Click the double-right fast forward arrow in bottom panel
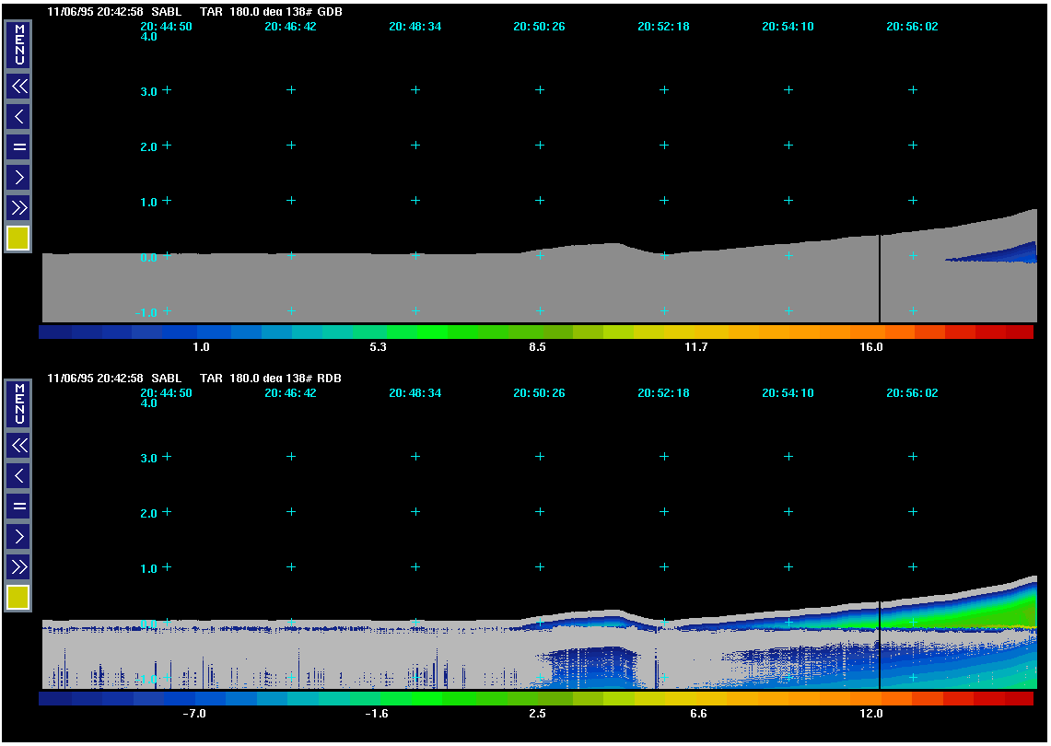Image resolution: width=1051 pixels, height=746 pixels. 18,565
